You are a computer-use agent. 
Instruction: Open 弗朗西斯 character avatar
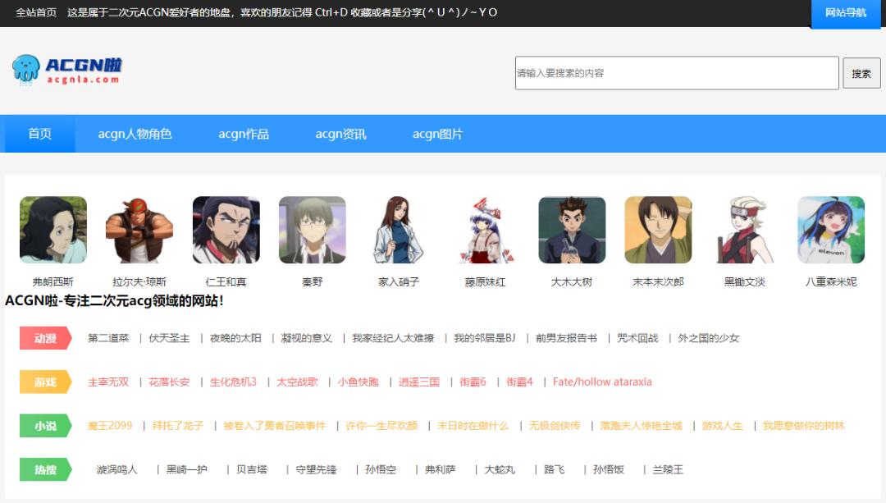[x=53, y=230]
